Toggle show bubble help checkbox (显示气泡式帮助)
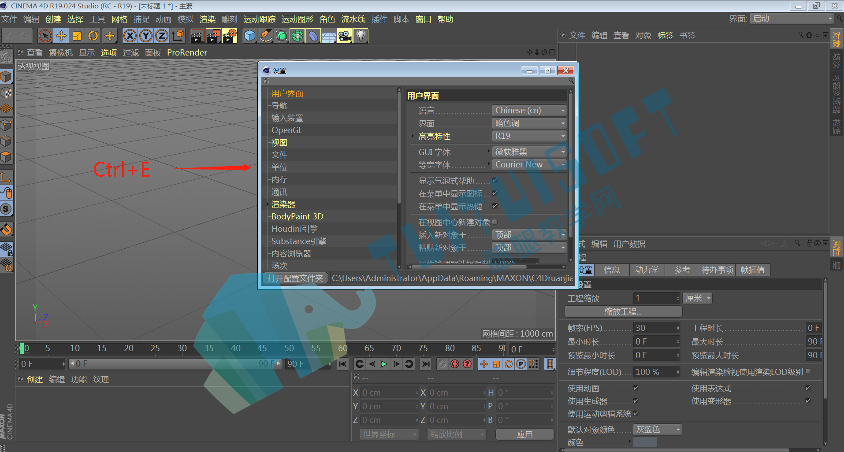 (495, 181)
